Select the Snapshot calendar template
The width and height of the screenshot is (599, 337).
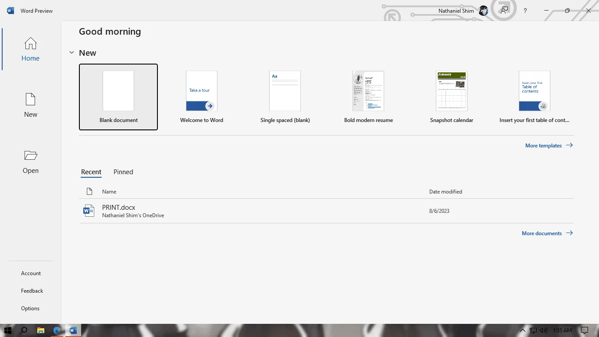[x=452, y=97]
